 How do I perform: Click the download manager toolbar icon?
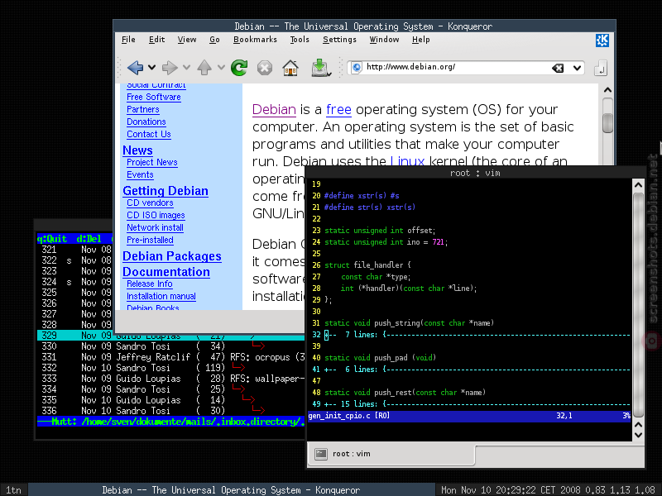click(x=320, y=68)
